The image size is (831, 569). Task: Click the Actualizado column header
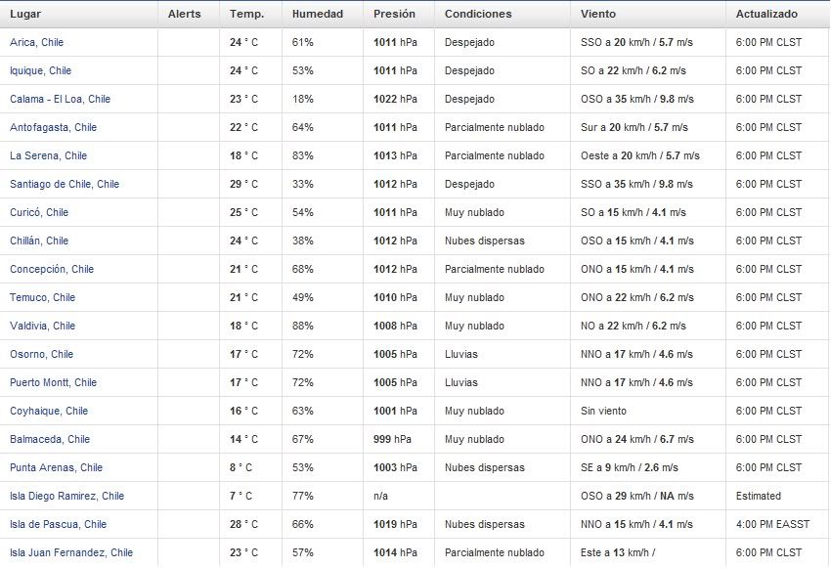pyautogui.click(x=766, y=14)
